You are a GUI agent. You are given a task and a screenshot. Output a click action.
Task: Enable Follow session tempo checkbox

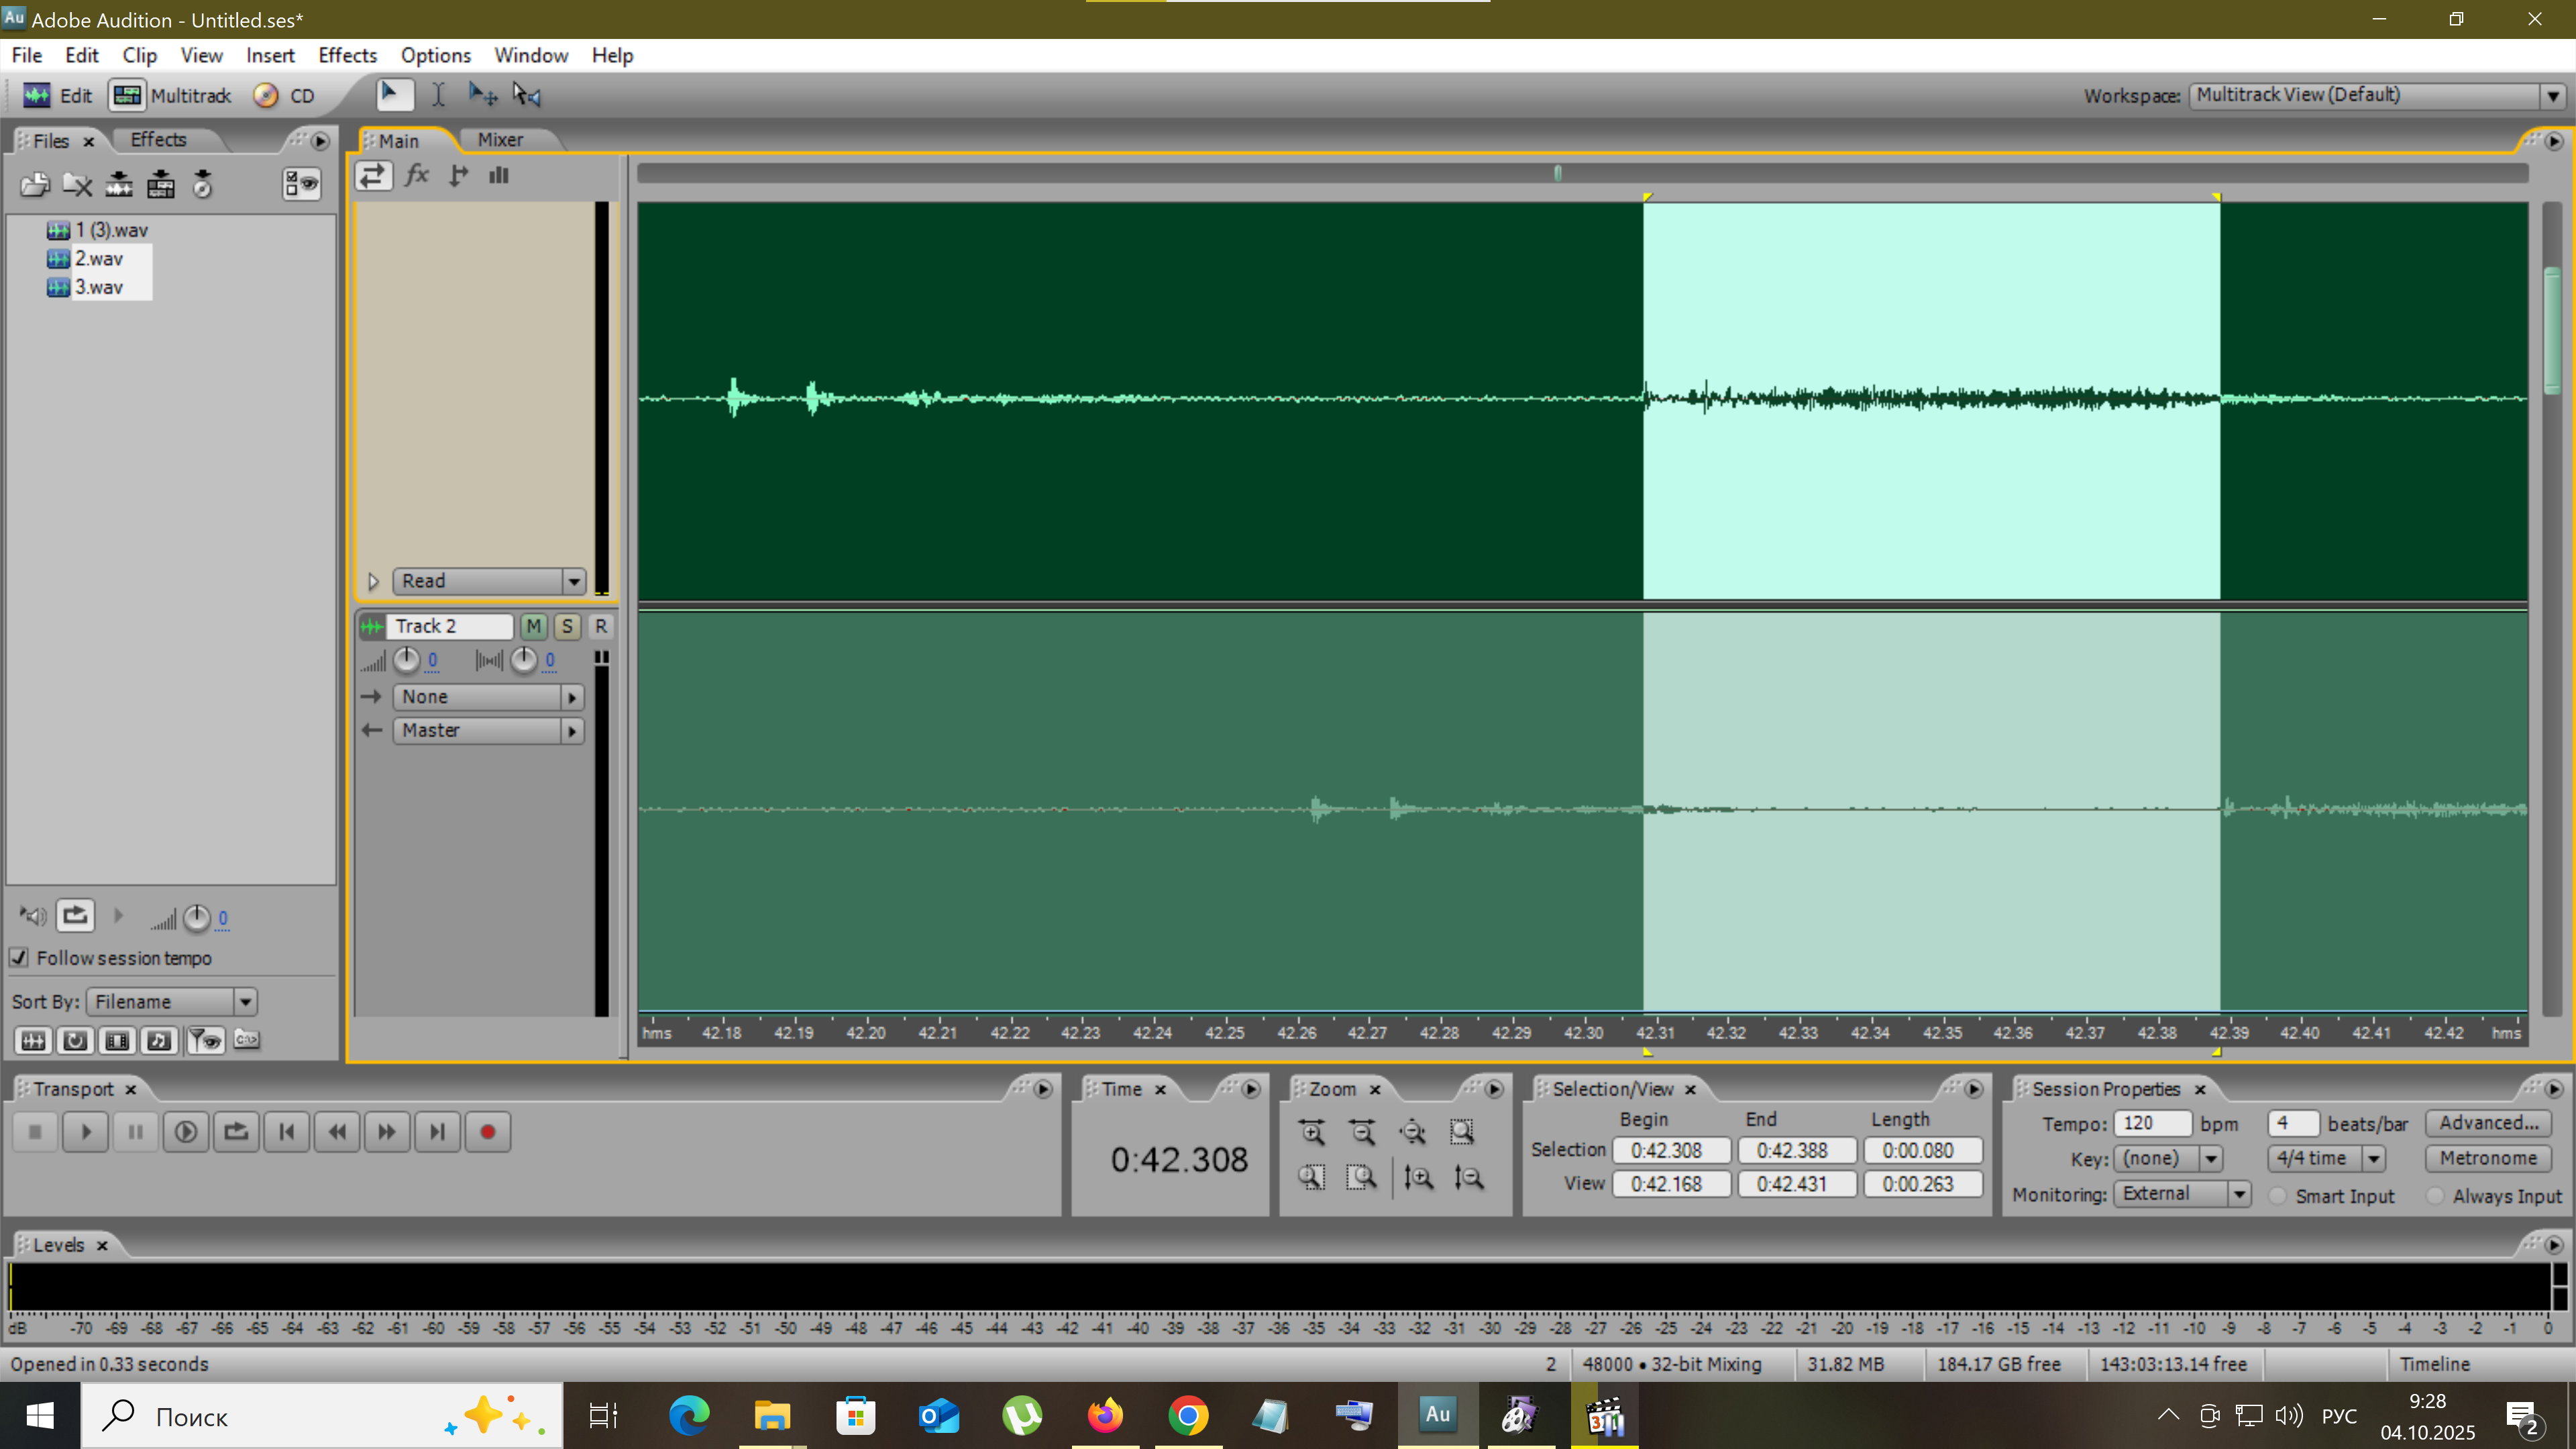[19, 958]
